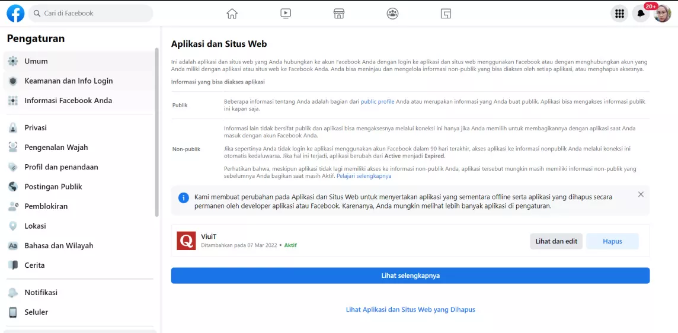Select the Umum gear icon

[13, 62]
